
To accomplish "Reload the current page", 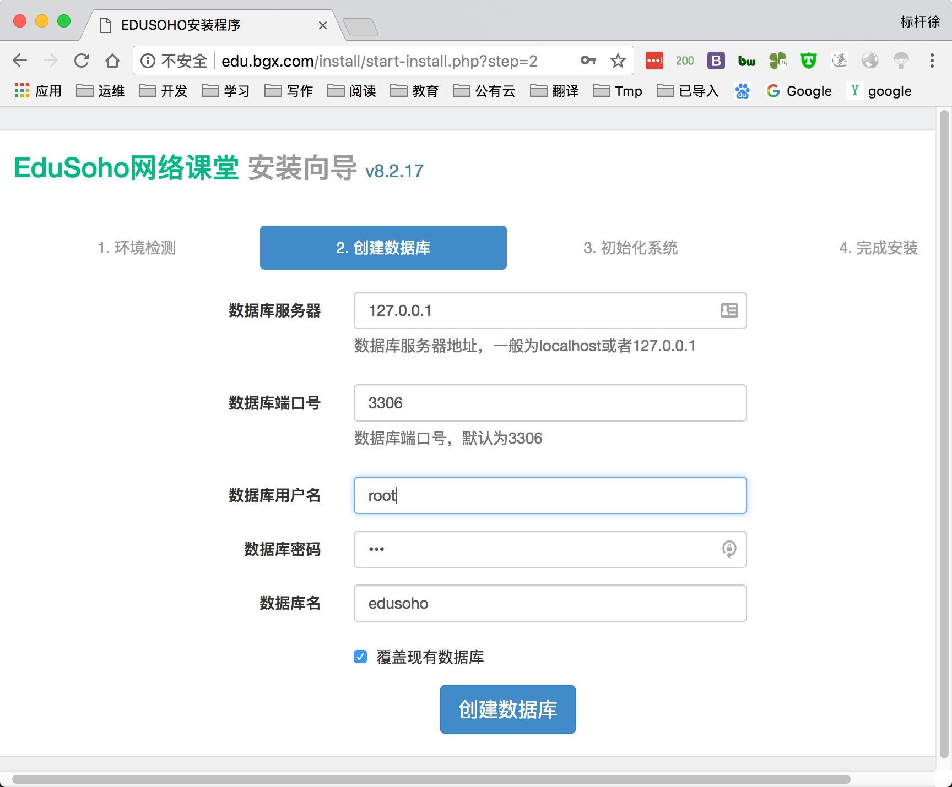I will (82, 61).
